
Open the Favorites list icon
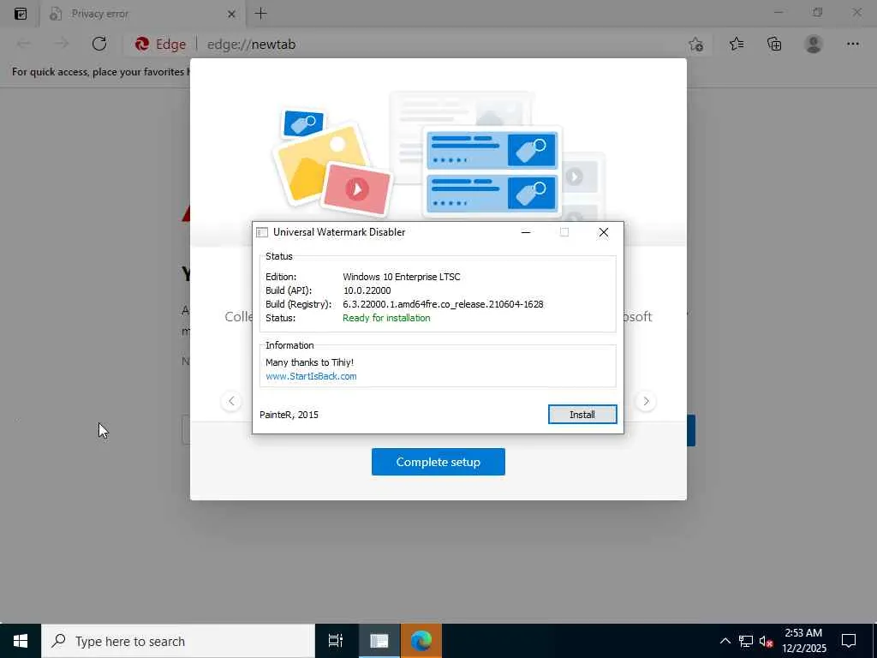coord(736,44)
